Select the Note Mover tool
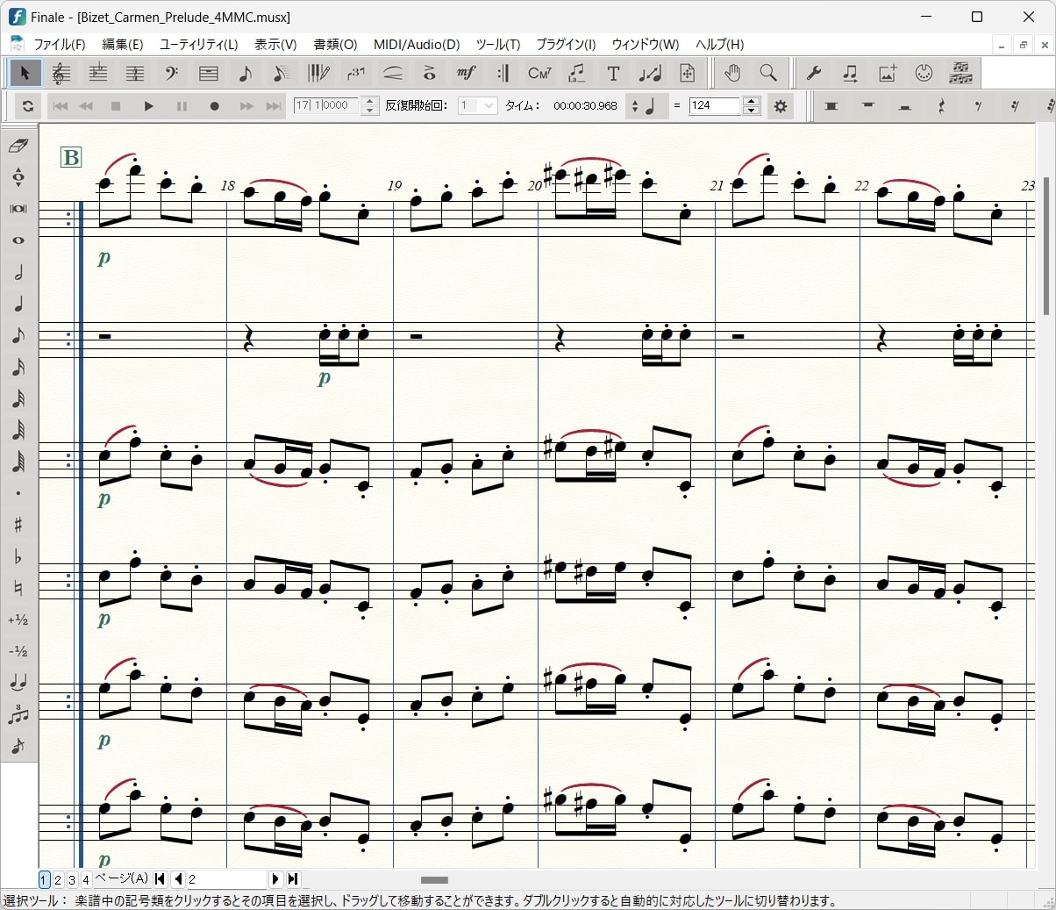Image resolution: width=1056 pixels, height=910 pixels. coord(850,74)
